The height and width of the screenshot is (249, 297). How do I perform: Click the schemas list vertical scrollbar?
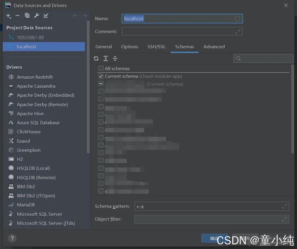pos(292,109)
